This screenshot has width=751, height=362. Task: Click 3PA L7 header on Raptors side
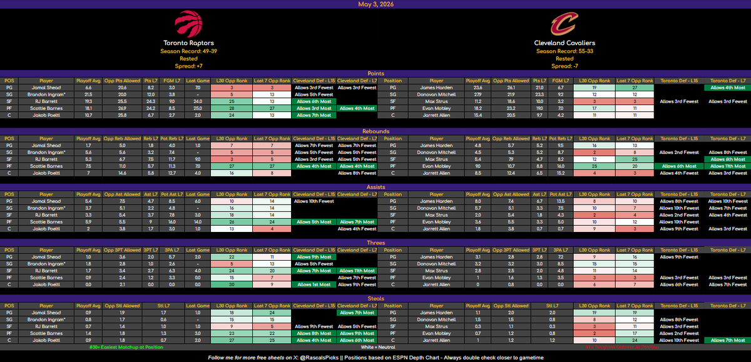(x=172, y=251)
